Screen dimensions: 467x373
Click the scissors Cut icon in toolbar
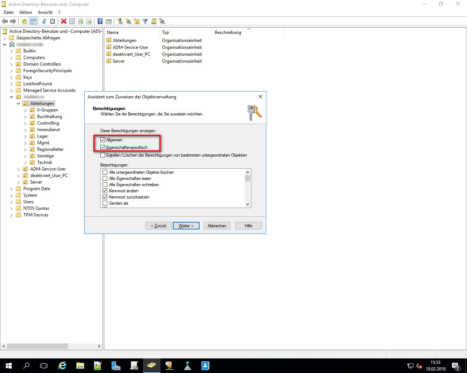click(44, 21)
